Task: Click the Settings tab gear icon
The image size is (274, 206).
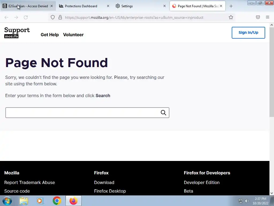Action: click(x=118, y=6)
